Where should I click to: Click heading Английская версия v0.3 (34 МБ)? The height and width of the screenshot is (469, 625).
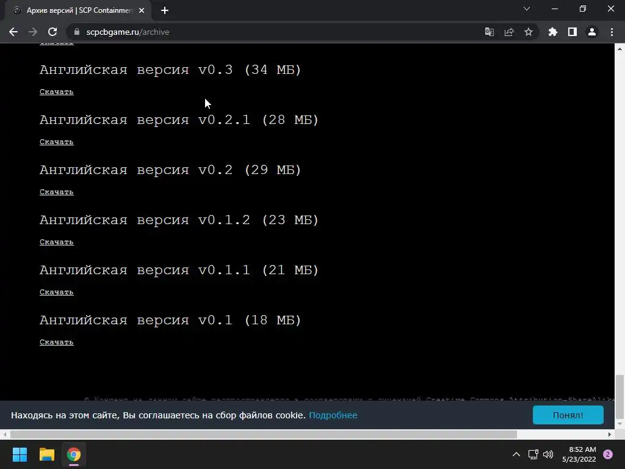(170, 70)
